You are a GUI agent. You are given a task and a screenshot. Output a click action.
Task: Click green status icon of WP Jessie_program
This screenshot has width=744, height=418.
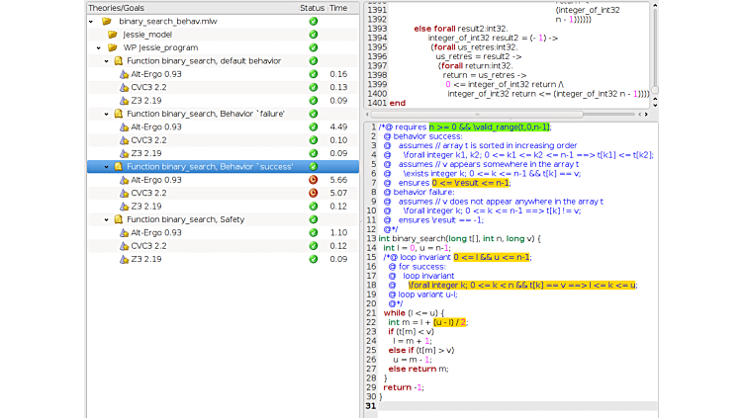click(x=313, y=47)
